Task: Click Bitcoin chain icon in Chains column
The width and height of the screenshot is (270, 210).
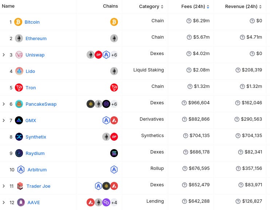Action: [114, 22]
